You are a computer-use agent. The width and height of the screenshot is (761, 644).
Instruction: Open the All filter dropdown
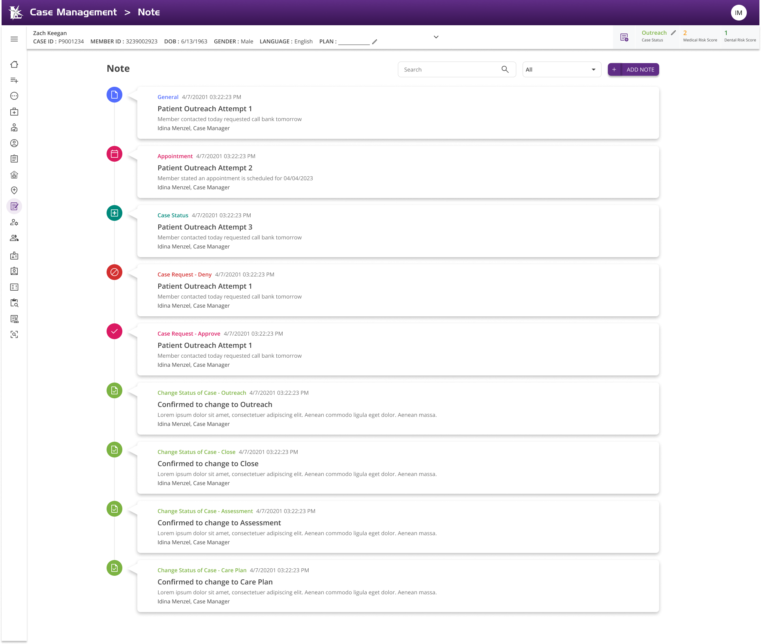pos(561,69)
